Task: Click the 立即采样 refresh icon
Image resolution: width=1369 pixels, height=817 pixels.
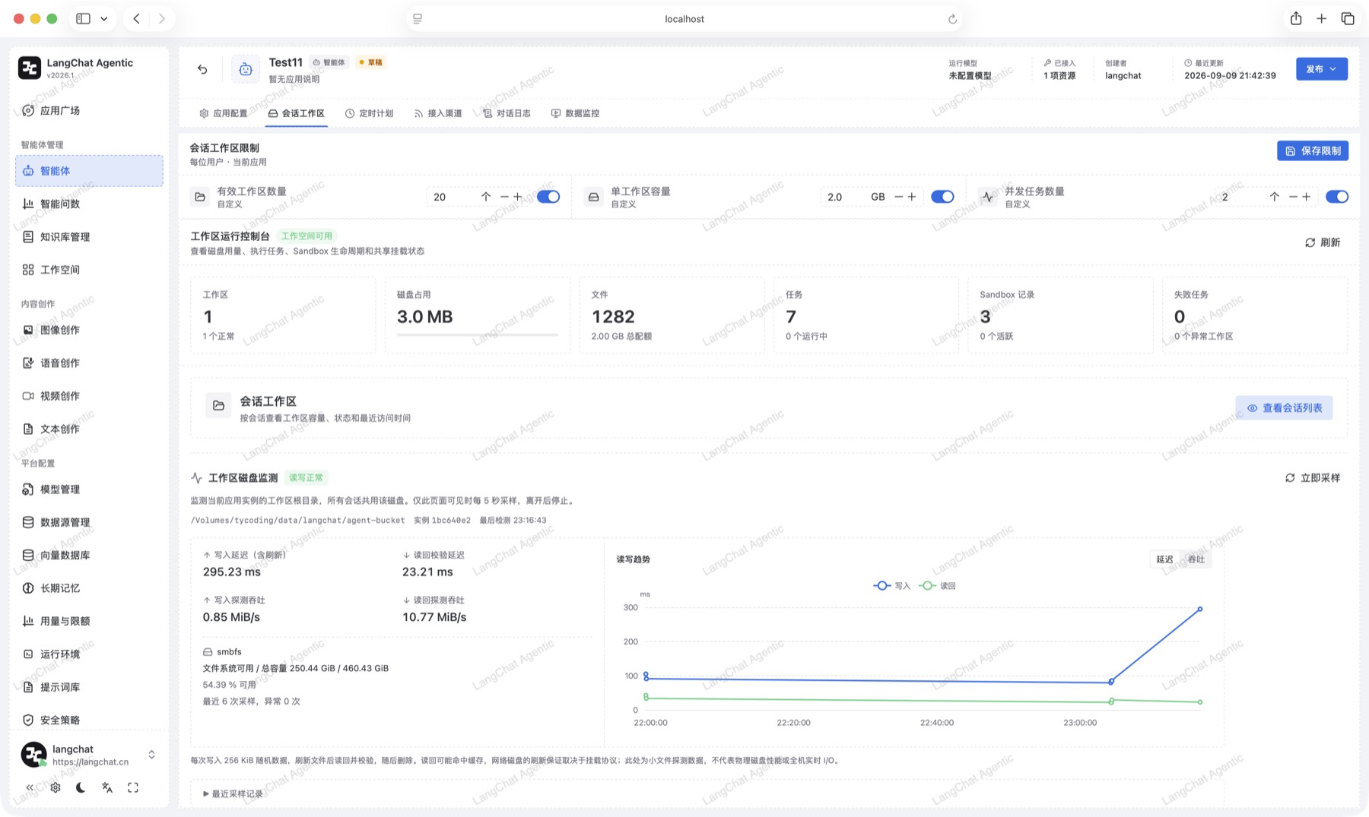Action: (x=1290, y=478)
